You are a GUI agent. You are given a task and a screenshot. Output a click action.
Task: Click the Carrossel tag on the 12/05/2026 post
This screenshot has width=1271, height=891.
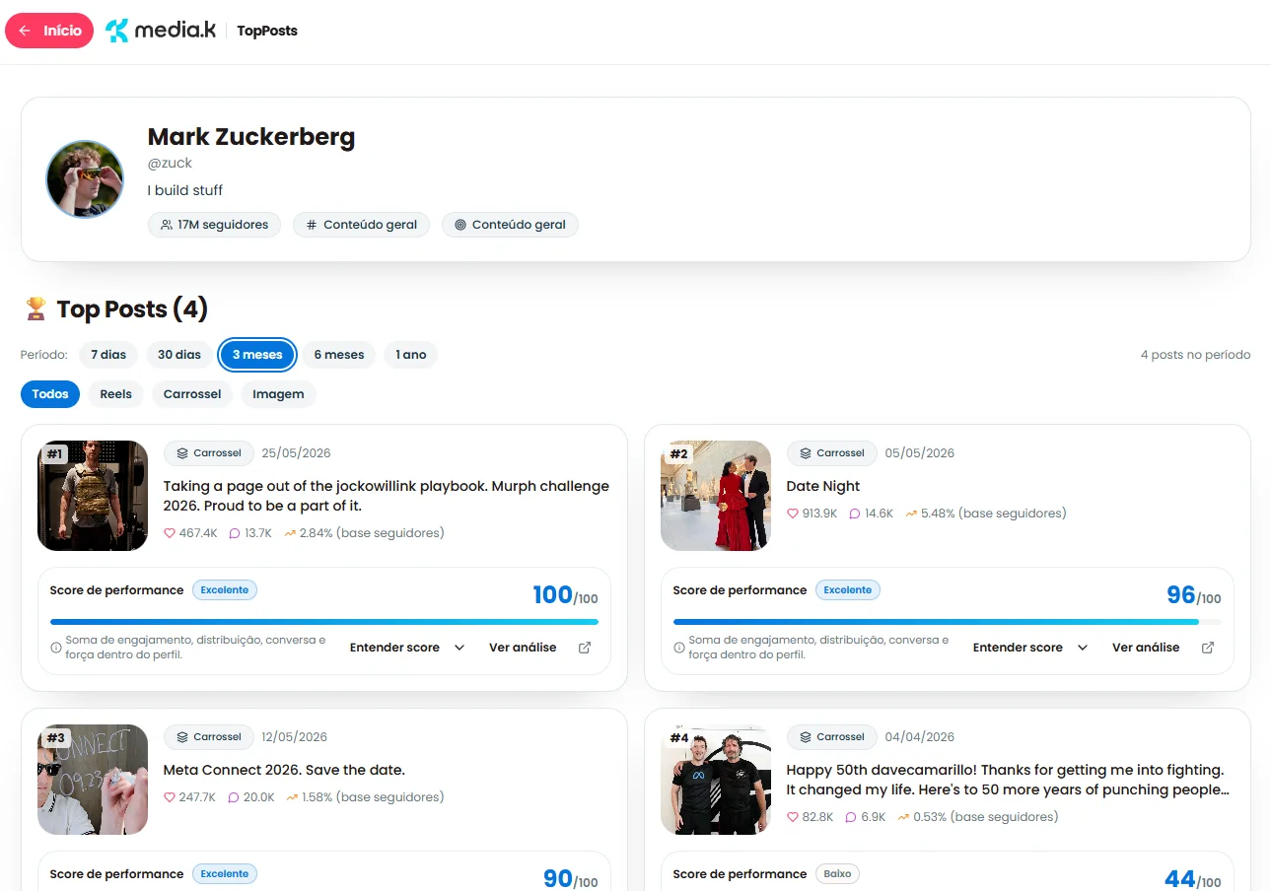click(x=209, y=737)
